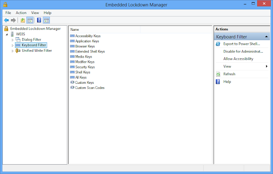Select the Application Keys text
273x174 pixels.
coord(87,41)
